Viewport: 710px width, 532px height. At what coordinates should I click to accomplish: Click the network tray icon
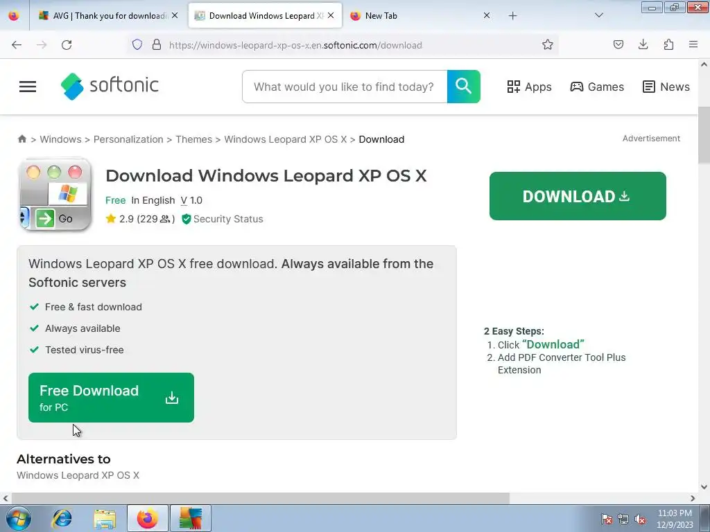[x=623, y=520]
